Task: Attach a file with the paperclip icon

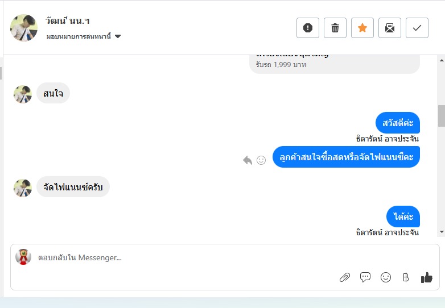Action: click(344, 277)
